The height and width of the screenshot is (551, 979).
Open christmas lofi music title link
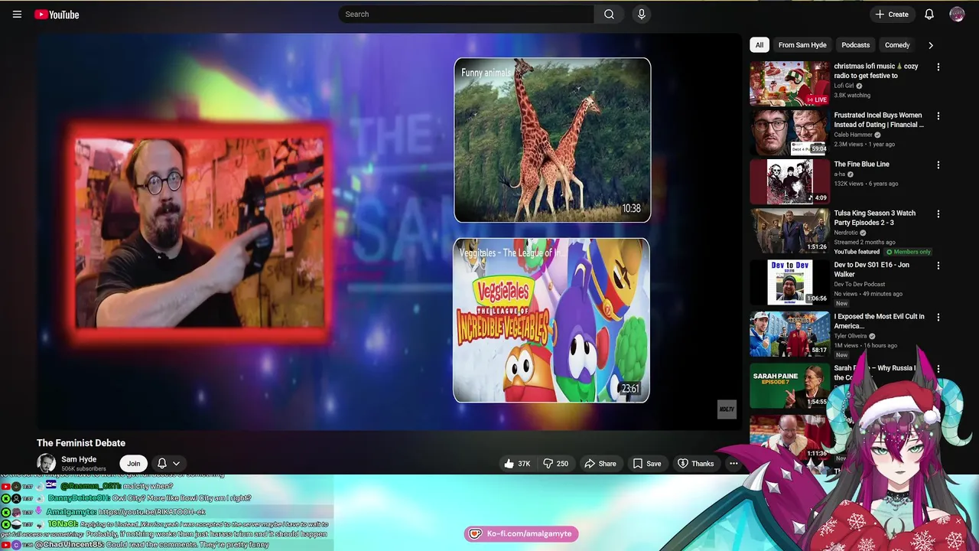(877, 71)
